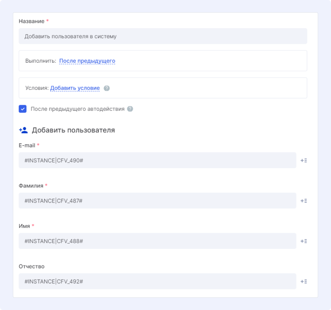Click the add-user icon before Добавить пользователя
The width and height of the screenshot is (331, 310).
click(23, 130)
